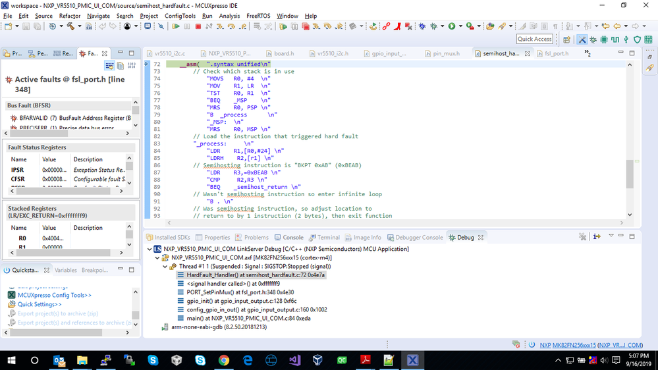
Task: Switch to the fsl_port.h editor tab
Action: click(552, 53)
